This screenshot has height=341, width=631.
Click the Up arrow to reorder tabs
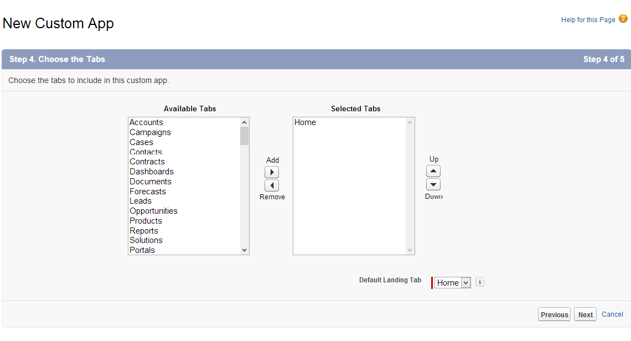pos(433,171)
